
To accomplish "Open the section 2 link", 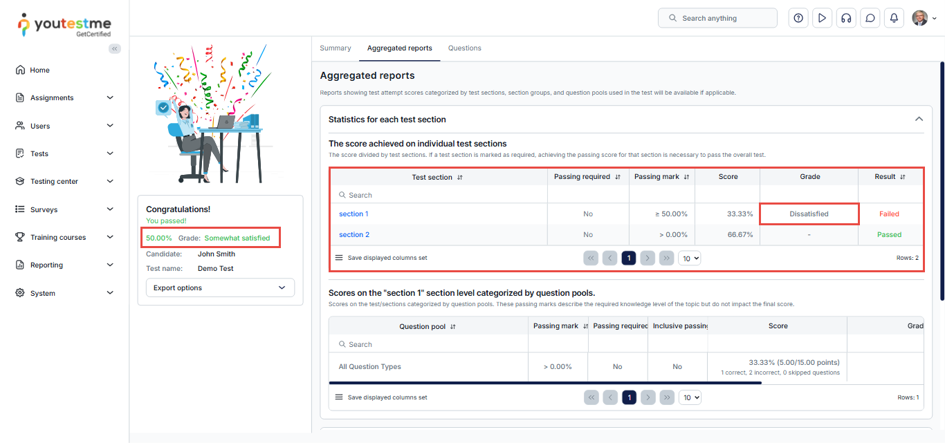I will [x=354, y=235].
